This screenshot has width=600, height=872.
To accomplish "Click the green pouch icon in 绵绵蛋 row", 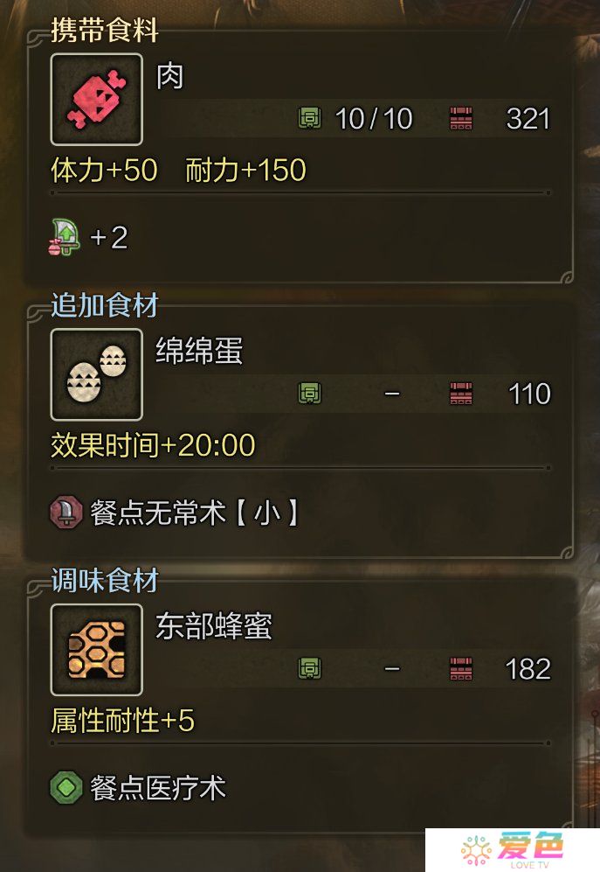I will point(310,394).
